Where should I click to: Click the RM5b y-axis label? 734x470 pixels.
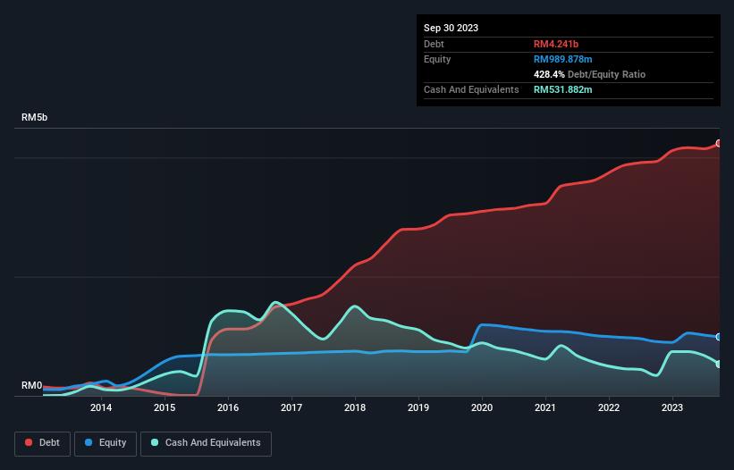(35, 117)
